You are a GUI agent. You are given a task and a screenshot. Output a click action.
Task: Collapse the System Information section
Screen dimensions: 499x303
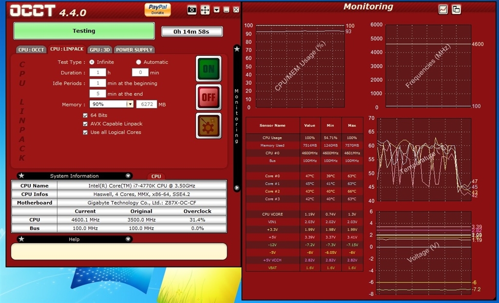128,176
